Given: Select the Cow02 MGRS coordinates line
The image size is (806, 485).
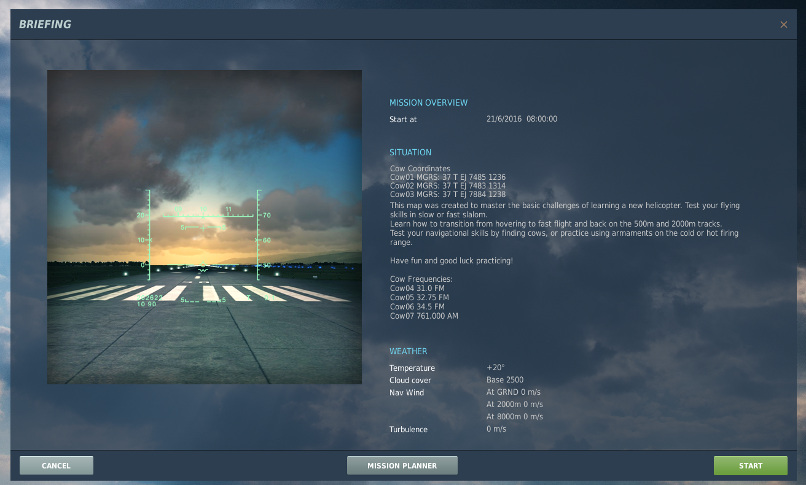Looking at the screenshot, I should [x=448, y=186].
